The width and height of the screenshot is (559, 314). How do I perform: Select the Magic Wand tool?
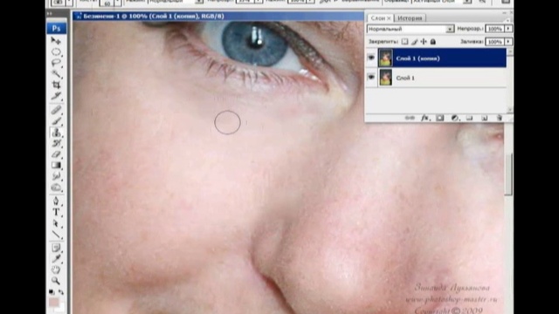pos(56,74)
